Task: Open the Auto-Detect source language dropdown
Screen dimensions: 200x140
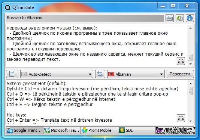Action: (57, 74)
